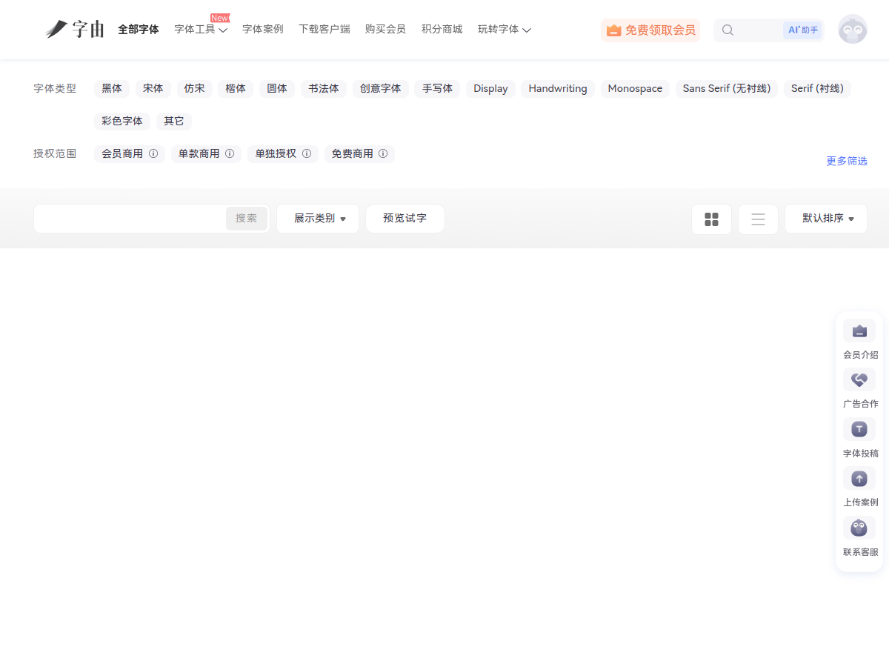Screen dimensions: 889x667
Task: Expand the 字体工具 menu
Action: (201, 30)
